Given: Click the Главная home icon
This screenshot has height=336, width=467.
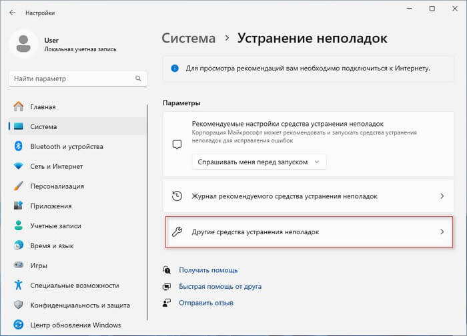Looking at the screenshot, I should point(19,106).
